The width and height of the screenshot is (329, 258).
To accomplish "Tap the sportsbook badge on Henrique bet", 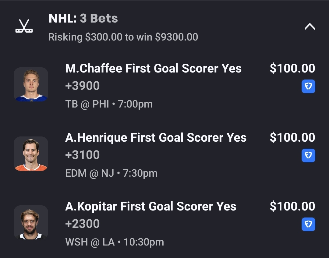I will 308,155.
